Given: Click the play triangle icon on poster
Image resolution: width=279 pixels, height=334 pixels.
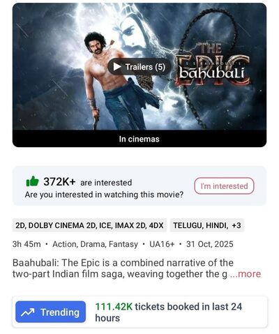Looking at the screenshot, I should pyautogui.click(x=117, y=67).
